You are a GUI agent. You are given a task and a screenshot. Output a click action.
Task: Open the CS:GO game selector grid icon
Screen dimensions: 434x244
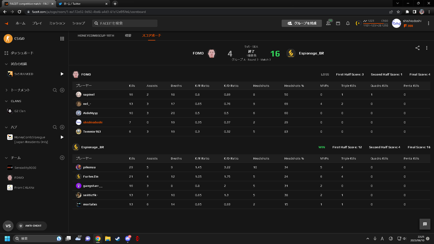tap(62, 39)
